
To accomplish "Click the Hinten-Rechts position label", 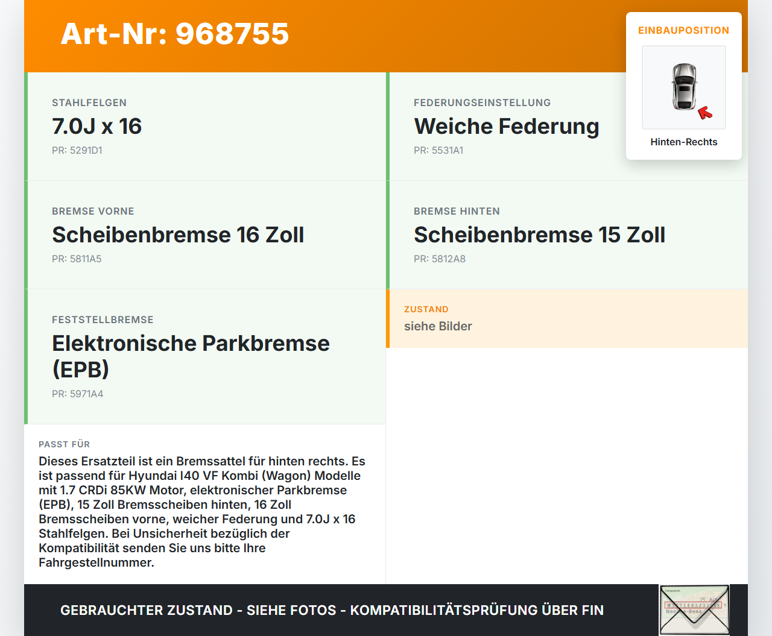I will pyautogui.click(x=683, y=142).
